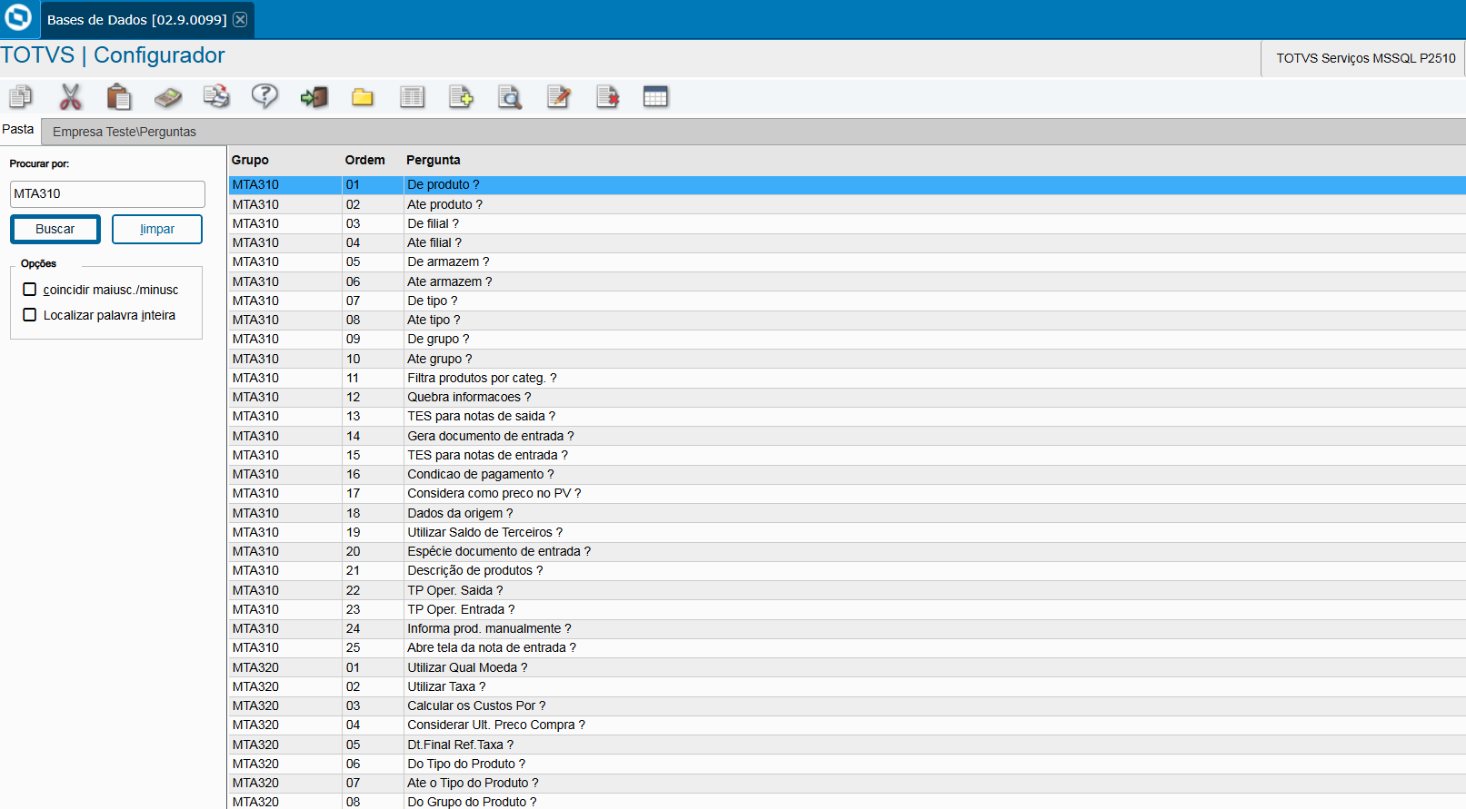This screenshot has height=809, width=1466.
Task: Select the row 'Descrição de produtos ?'
Action: [847, 570]
